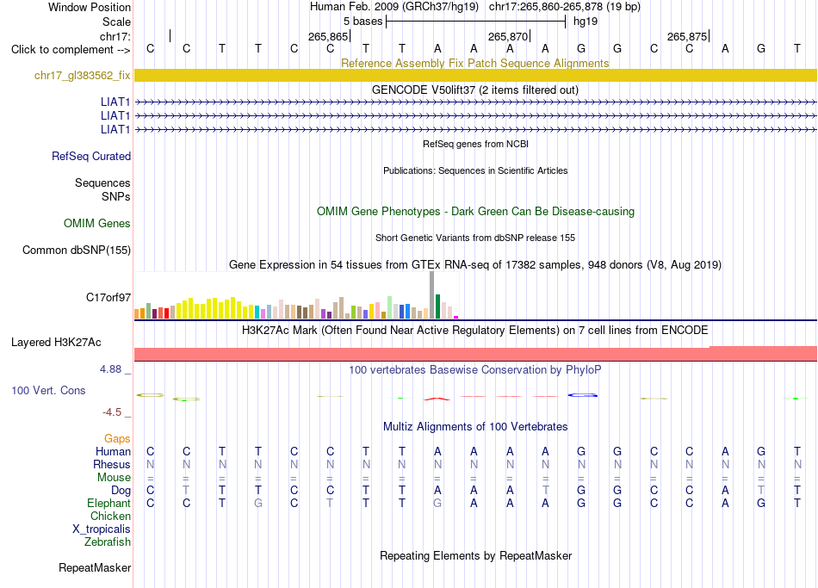Click the GTEx Gene Expression track title
The width and height of the screenshot is (818, 588).
coord(475,264)
